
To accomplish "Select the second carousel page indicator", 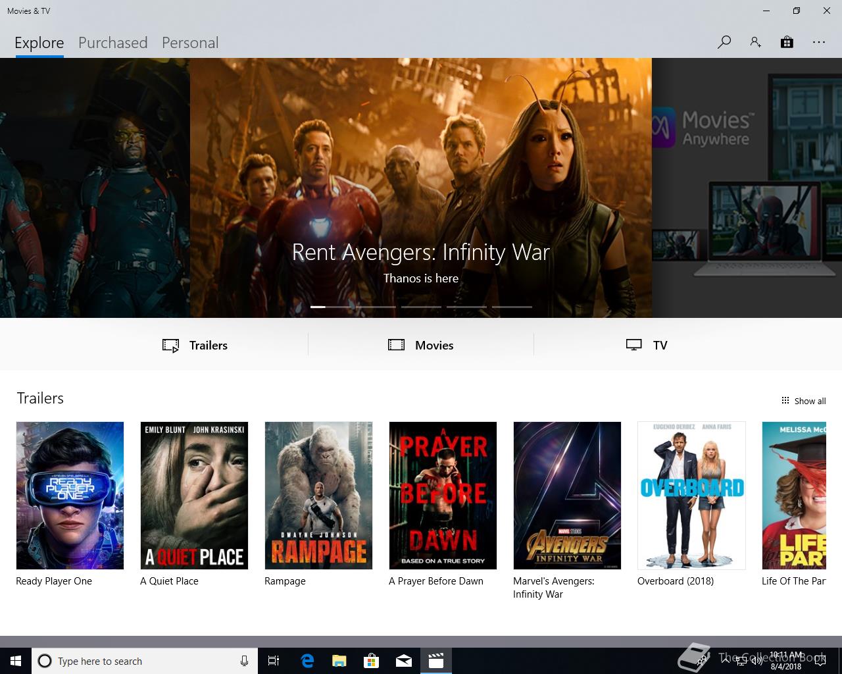I will tap(376, 307).
